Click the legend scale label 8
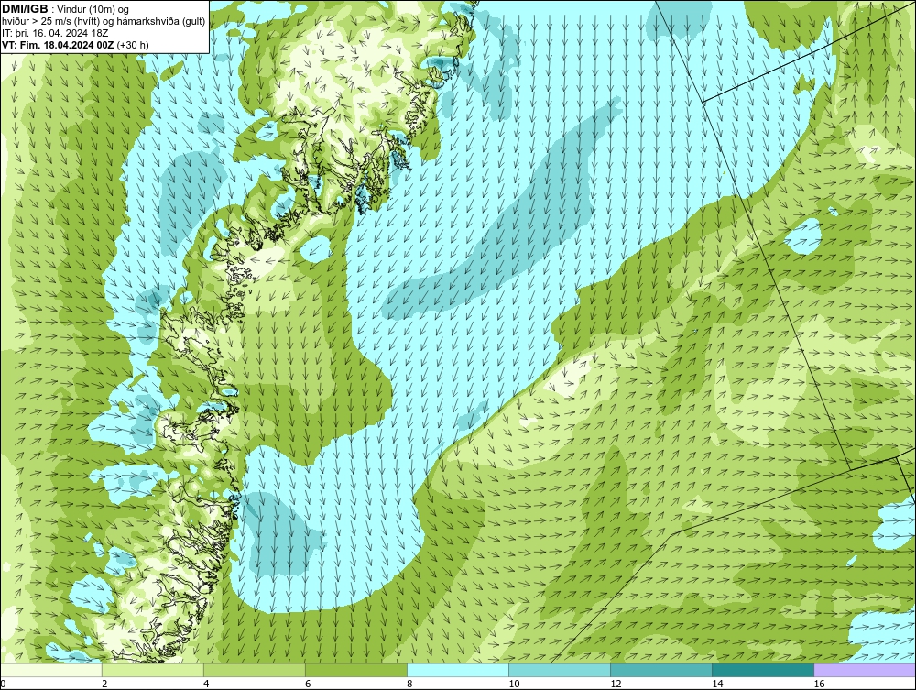This screenshot has height=690, width=916. coord(409,684)
